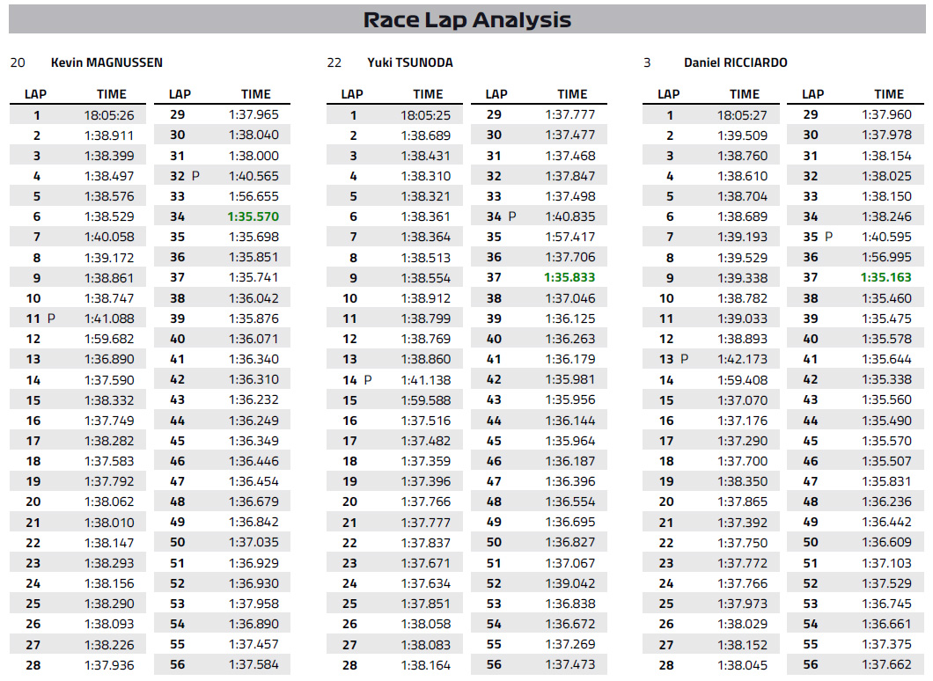The image size is (933, 681).
Task: Click pit marker P on Magnussen lap 32
Action: pyautogui.click(x=195, y=175)
